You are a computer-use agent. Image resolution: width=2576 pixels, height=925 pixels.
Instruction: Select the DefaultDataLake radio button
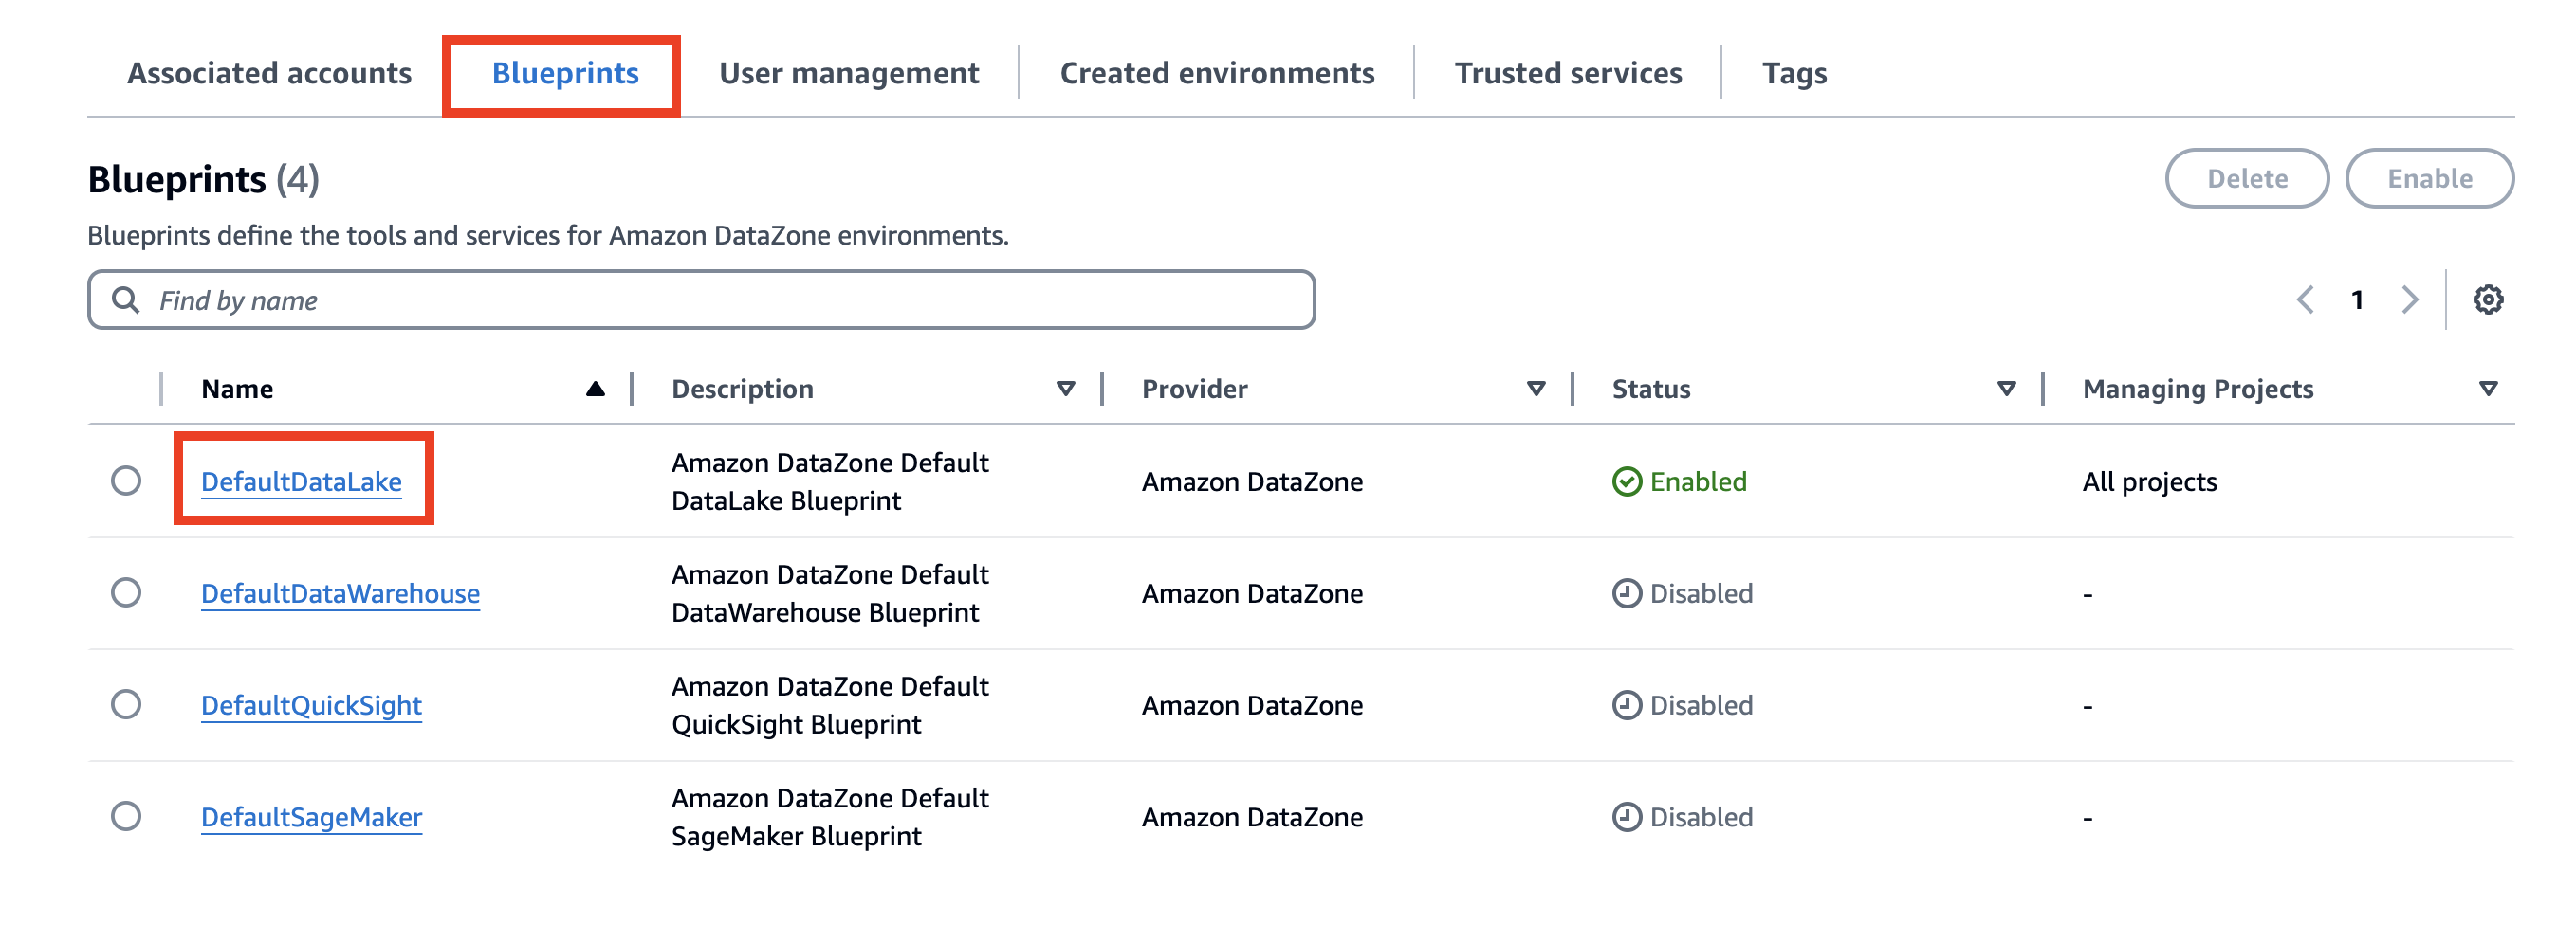[126, 481]
